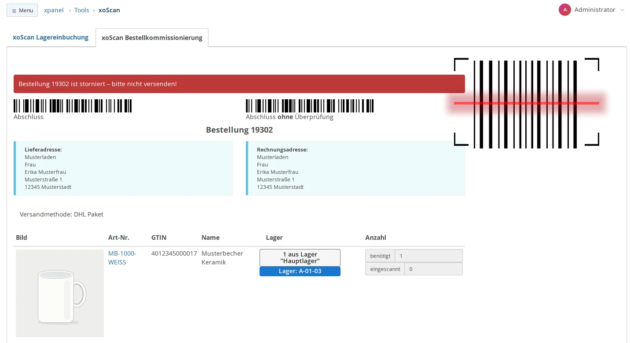Click the Abschluss barcode image
This screenshot has width=630, height=343.
73,106
